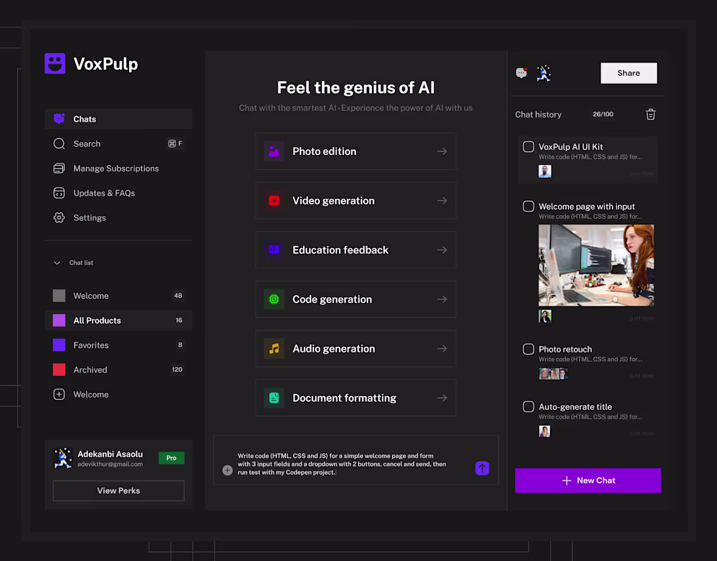This screenshot has height=561, width=717.
Task: Open Photo edition via its arrow
Action: [441, 151]
